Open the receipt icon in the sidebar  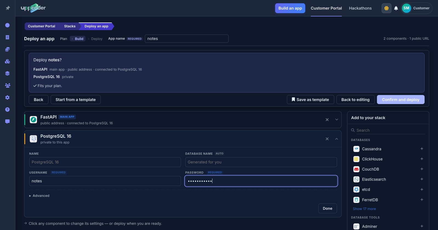[7, 37]
